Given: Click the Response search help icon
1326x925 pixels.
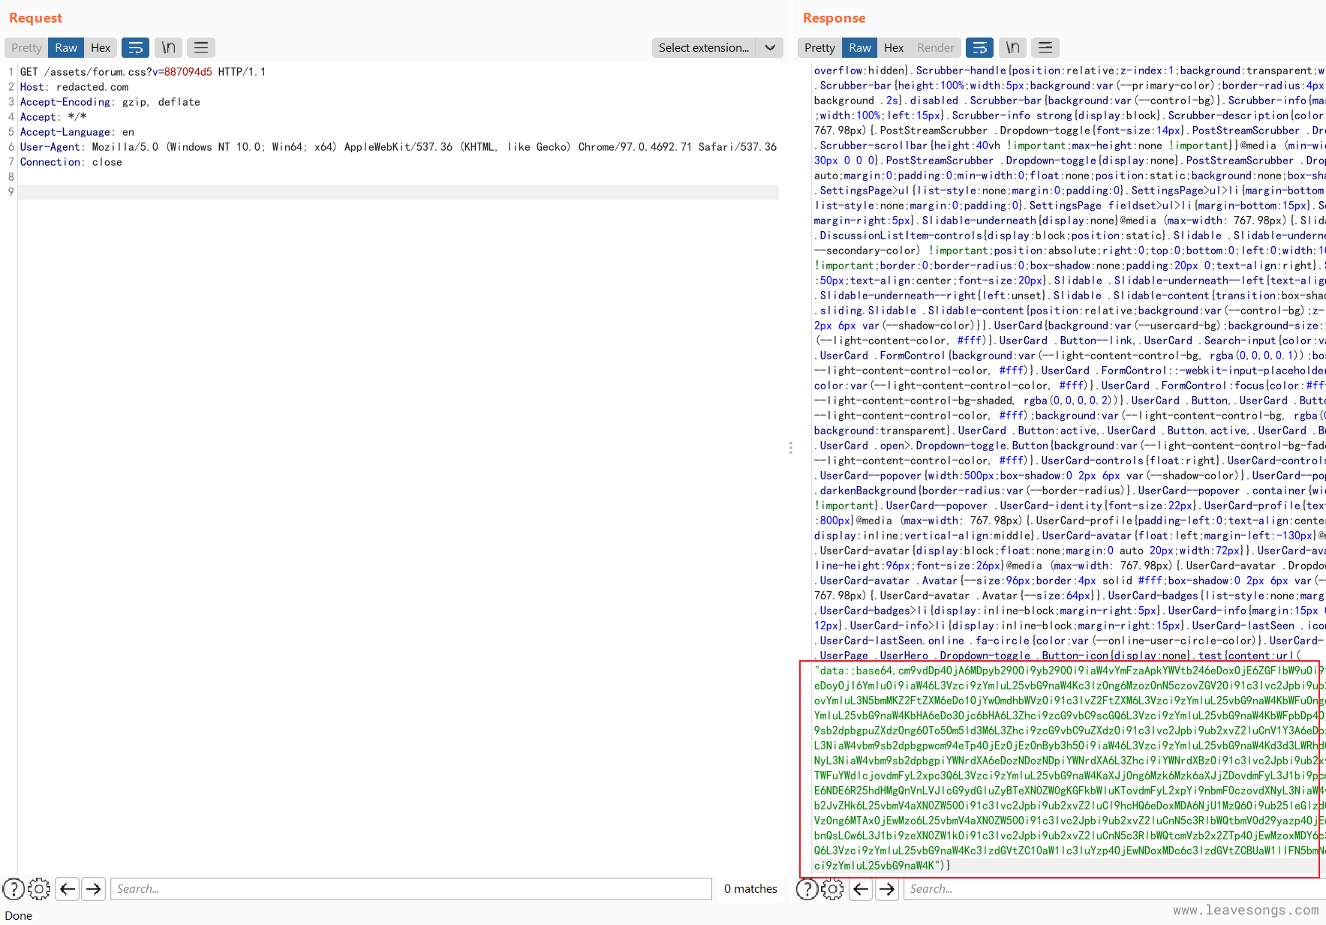Looking at the screenshot, I should (x=807, y=889).
